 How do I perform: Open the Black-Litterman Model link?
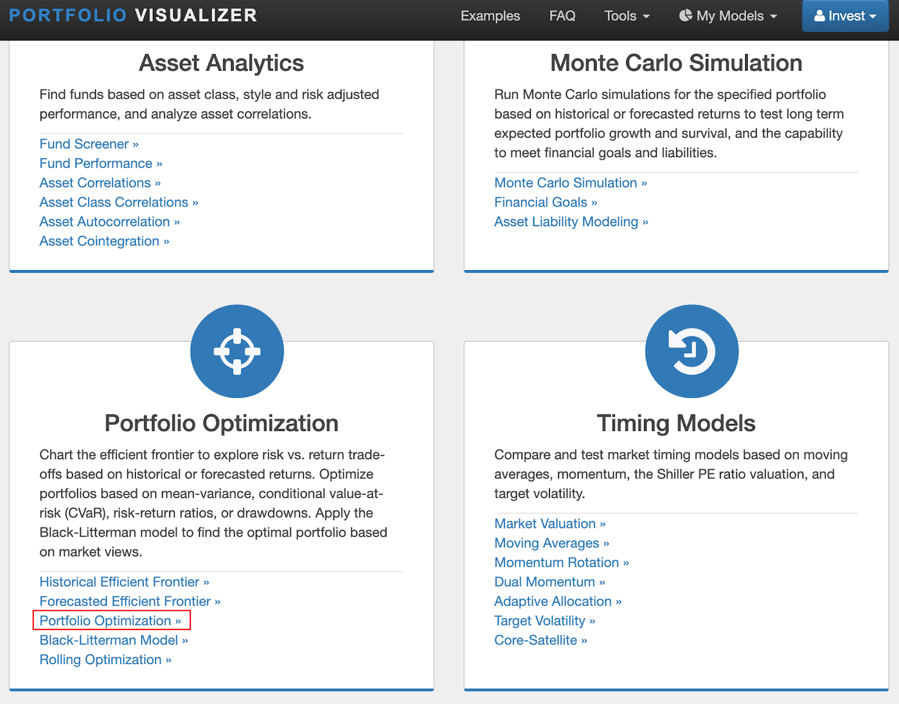[x=113, y=641]
